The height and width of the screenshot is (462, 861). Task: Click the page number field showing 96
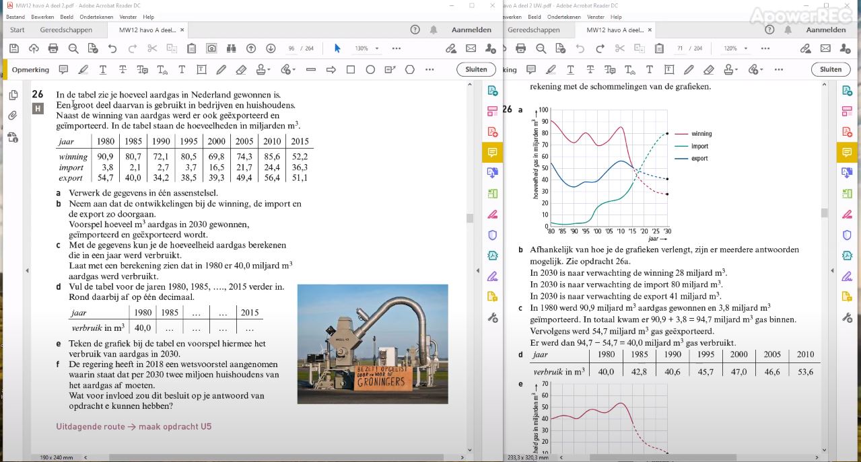click(x=291, y=48)
